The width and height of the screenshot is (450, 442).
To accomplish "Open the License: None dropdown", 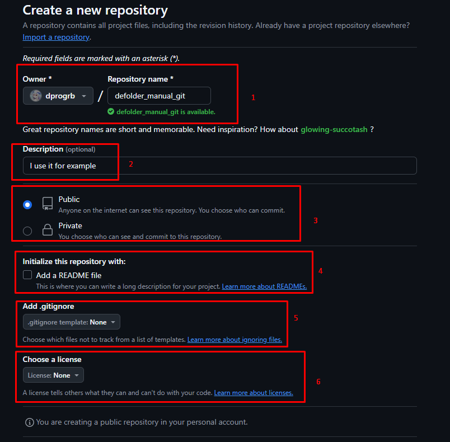I will coord(53,375).
